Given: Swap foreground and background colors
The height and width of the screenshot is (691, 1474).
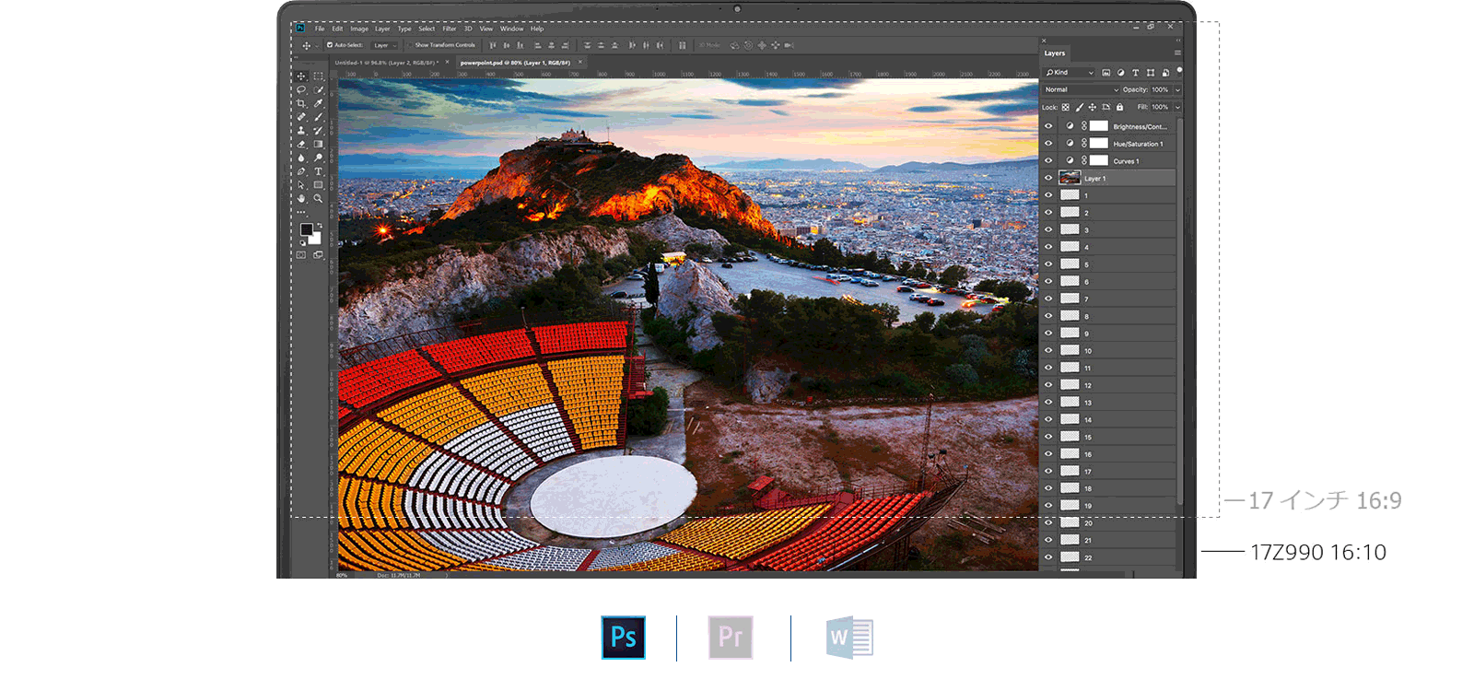Looking at the screenshot, I should (x=319, y=225).
